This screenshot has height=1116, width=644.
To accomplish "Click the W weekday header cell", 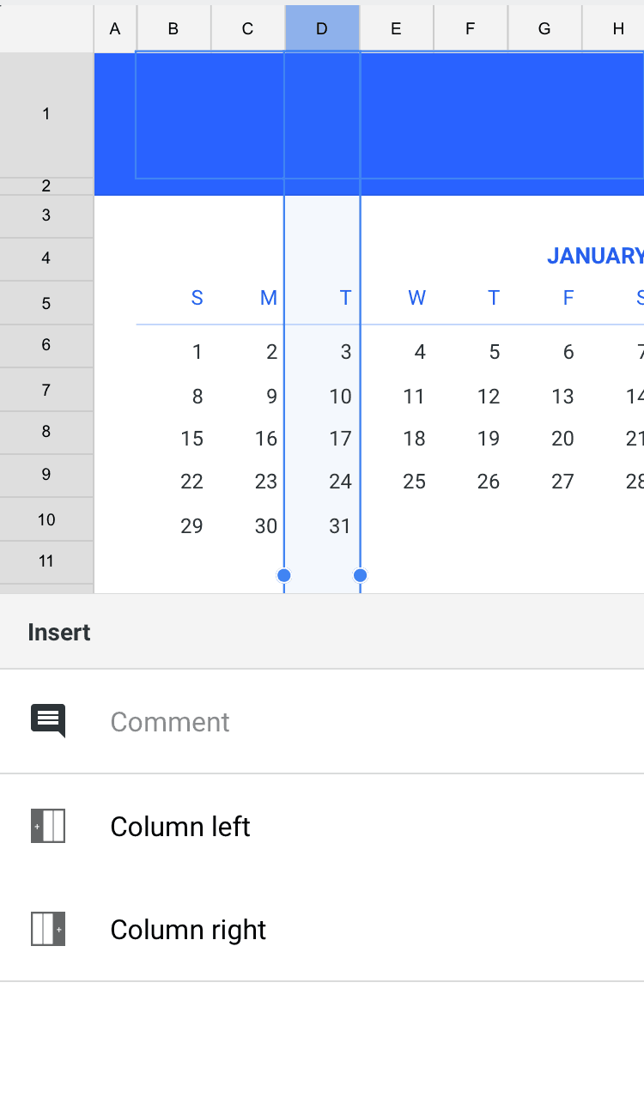I will click(416, 298).
